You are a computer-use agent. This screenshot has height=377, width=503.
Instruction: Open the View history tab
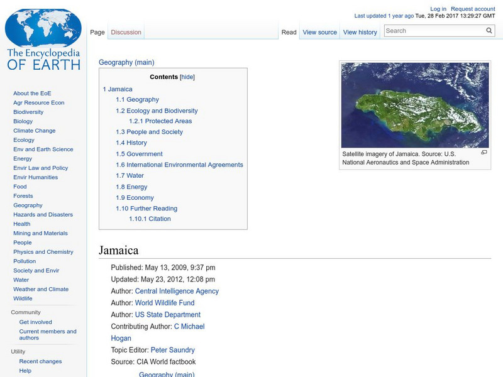pyautogui.click(x=360, y=31)
